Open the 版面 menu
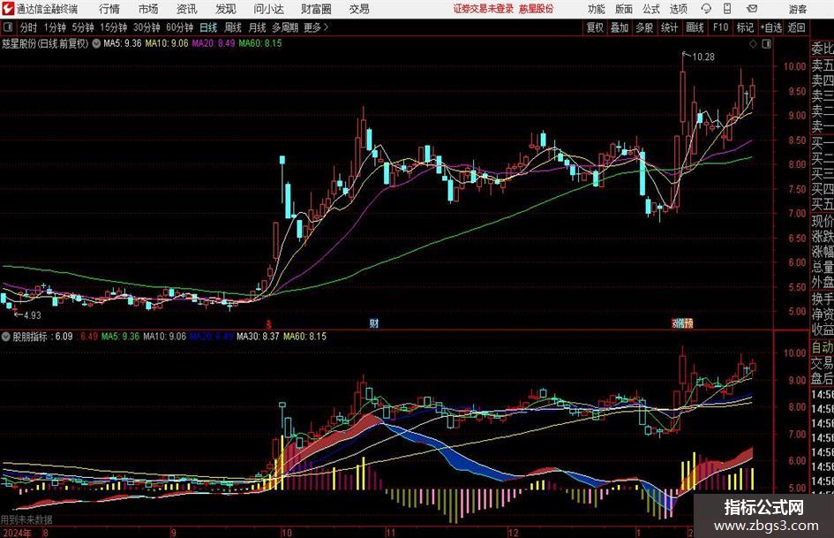Viewport: 834px width, 538px height. click(624, 9)
